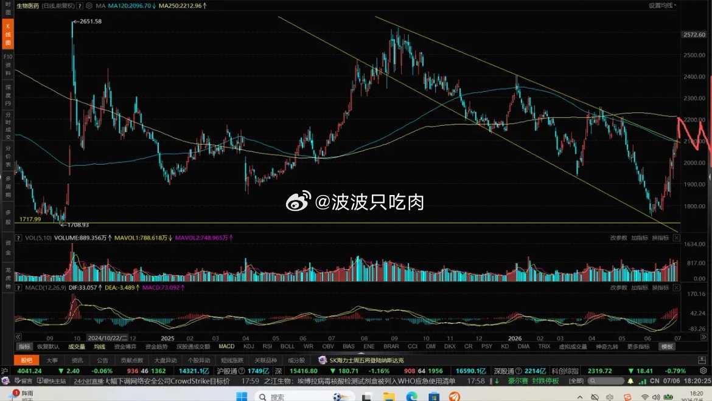Screen dimensions: 712x401
Task: Click 换指标 in the MACD panel
Action: (660, 288)
